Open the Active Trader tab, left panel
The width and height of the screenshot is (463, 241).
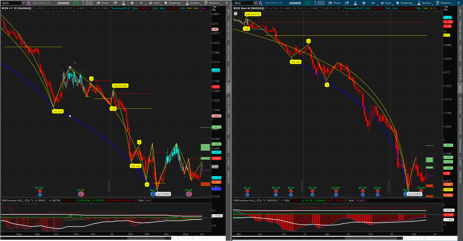click(x=228, y=53)
